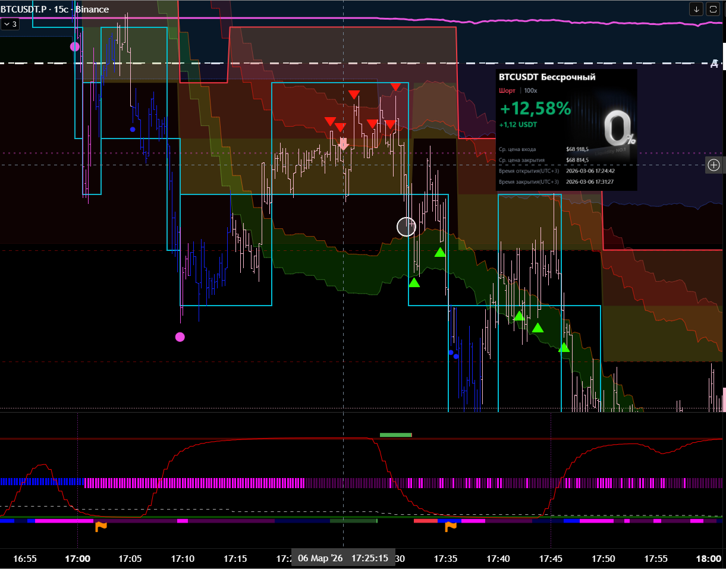Click the 'BTCUSDT Бессрочный' trade card title

tap(547, 77)
